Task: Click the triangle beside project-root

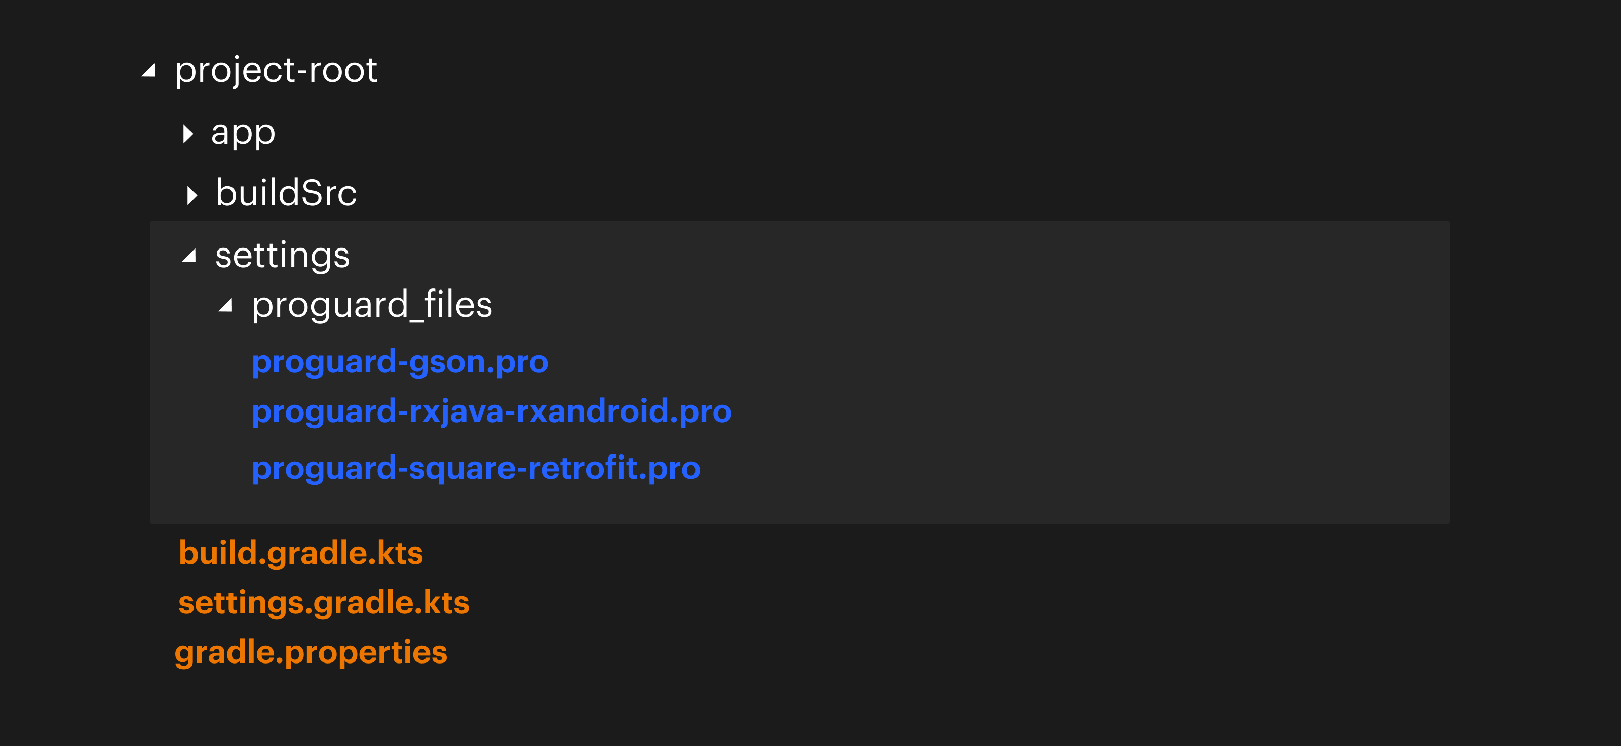Action: (x=149, y=71)
